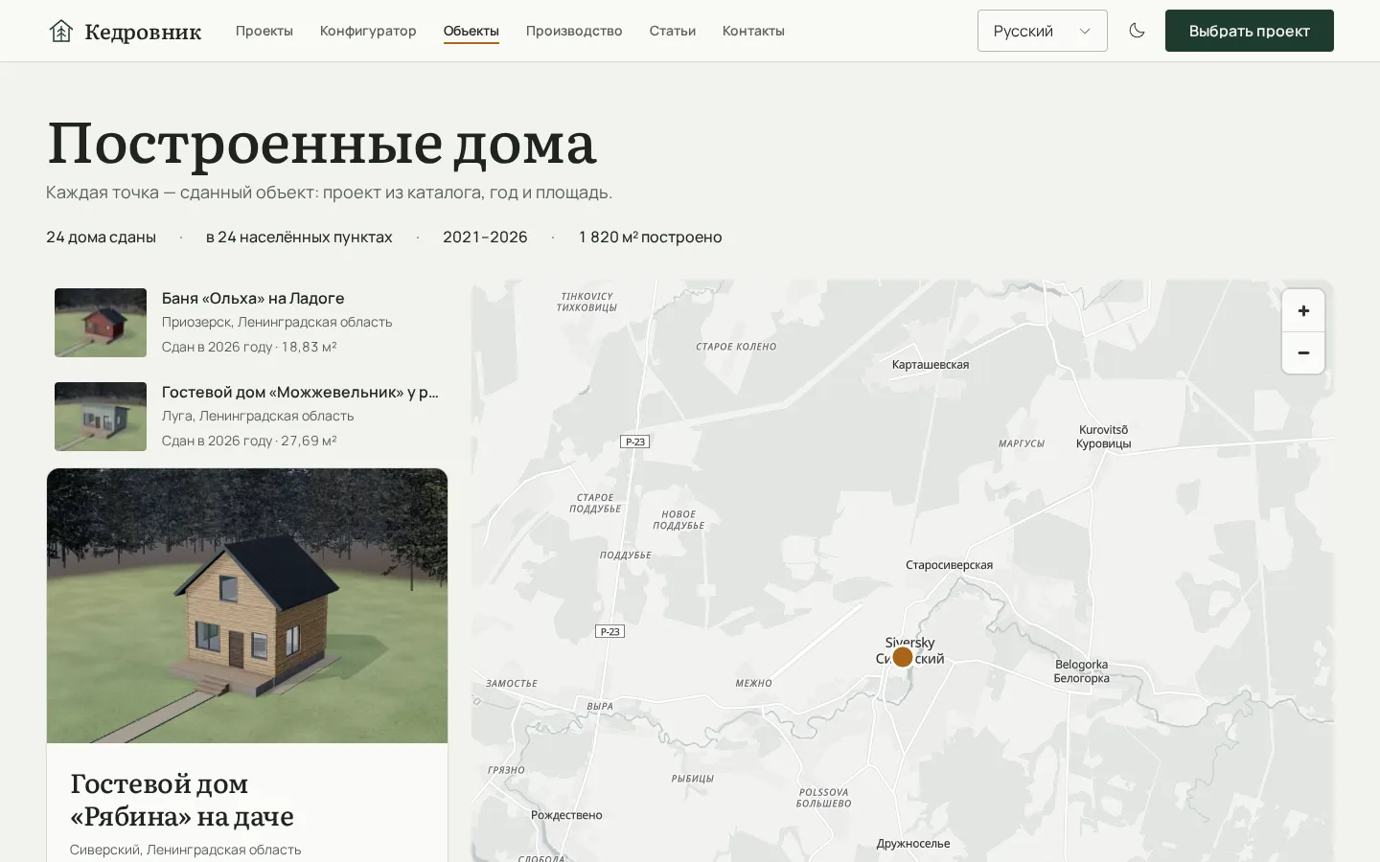Open the Производство page
1380x862 pixels.
coord(574,31)
